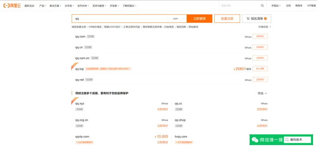Click the promo tag beside qq.top

108,69
